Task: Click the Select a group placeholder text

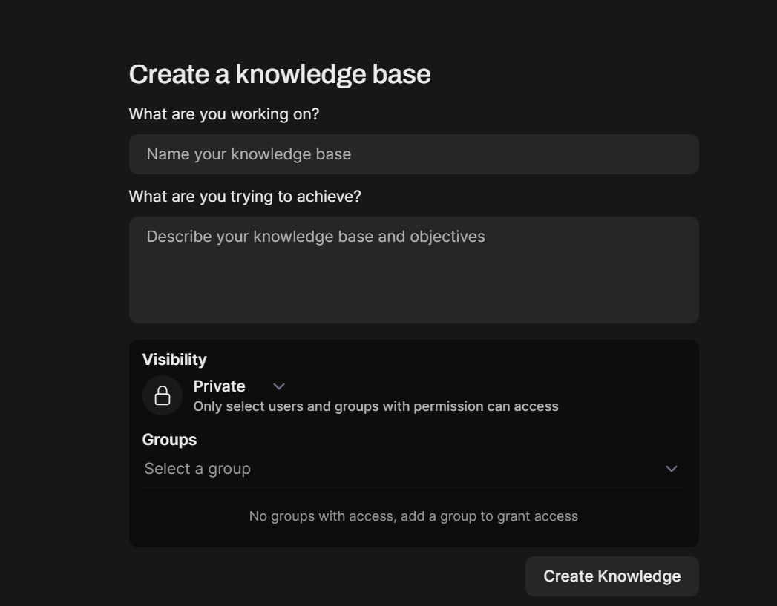Action: 197,469
